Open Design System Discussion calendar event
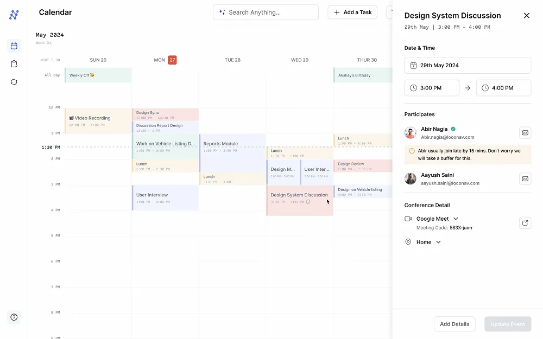 300,201
